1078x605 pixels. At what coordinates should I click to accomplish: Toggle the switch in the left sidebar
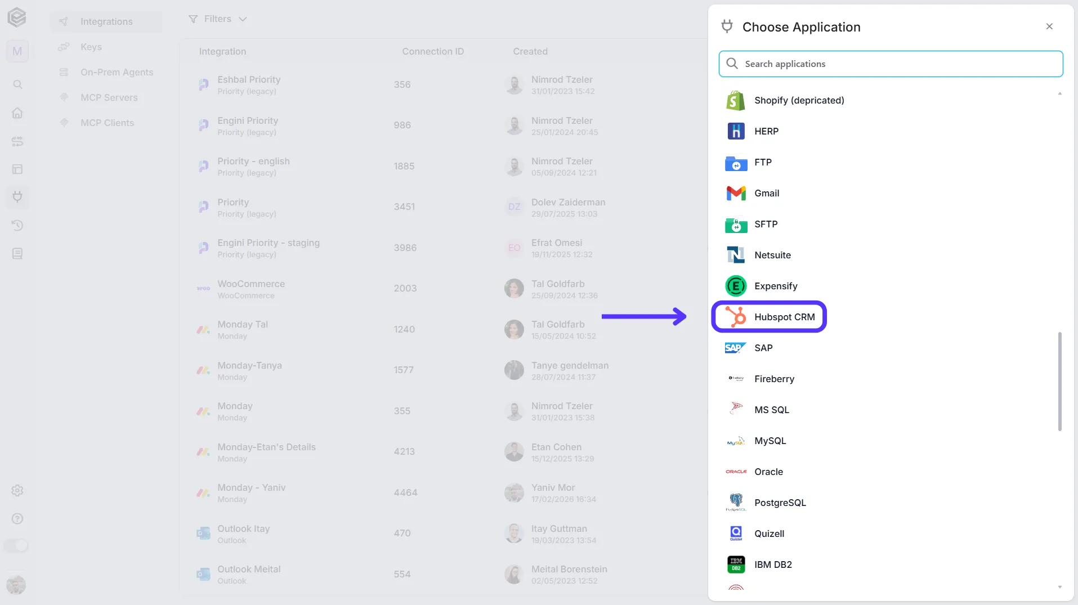pyautogui.click(x=16, y=545)
